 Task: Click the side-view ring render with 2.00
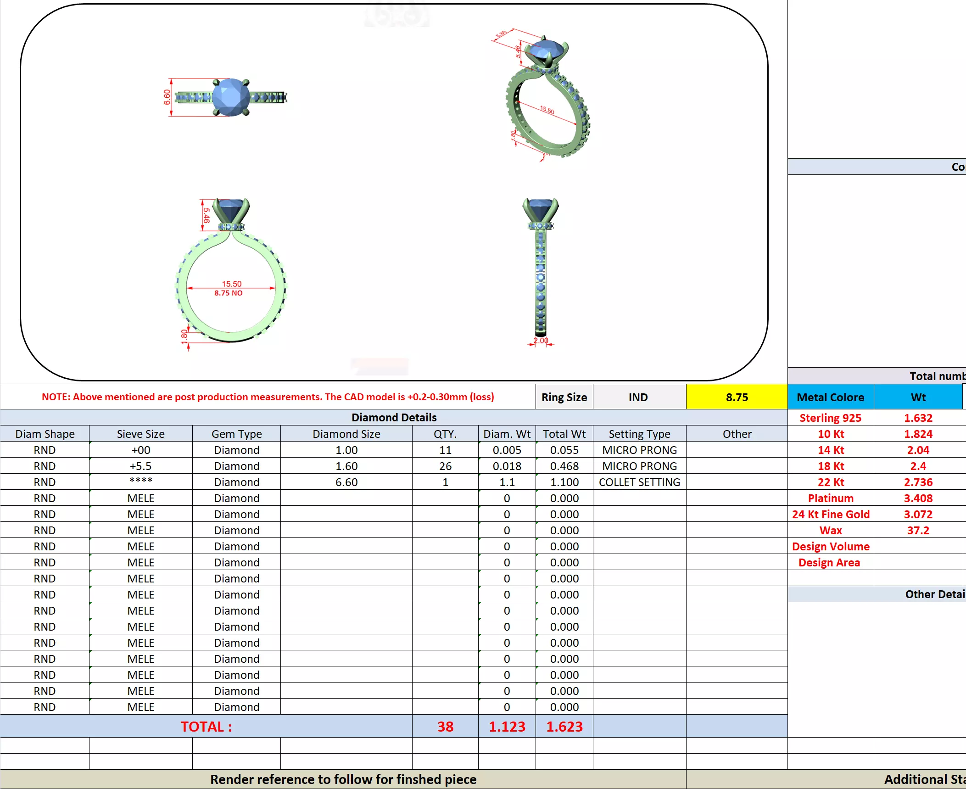tap(541, 271)
